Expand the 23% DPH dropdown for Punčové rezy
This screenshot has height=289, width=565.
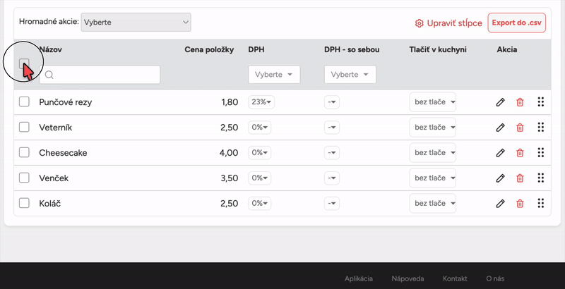(x=261, y=102)
